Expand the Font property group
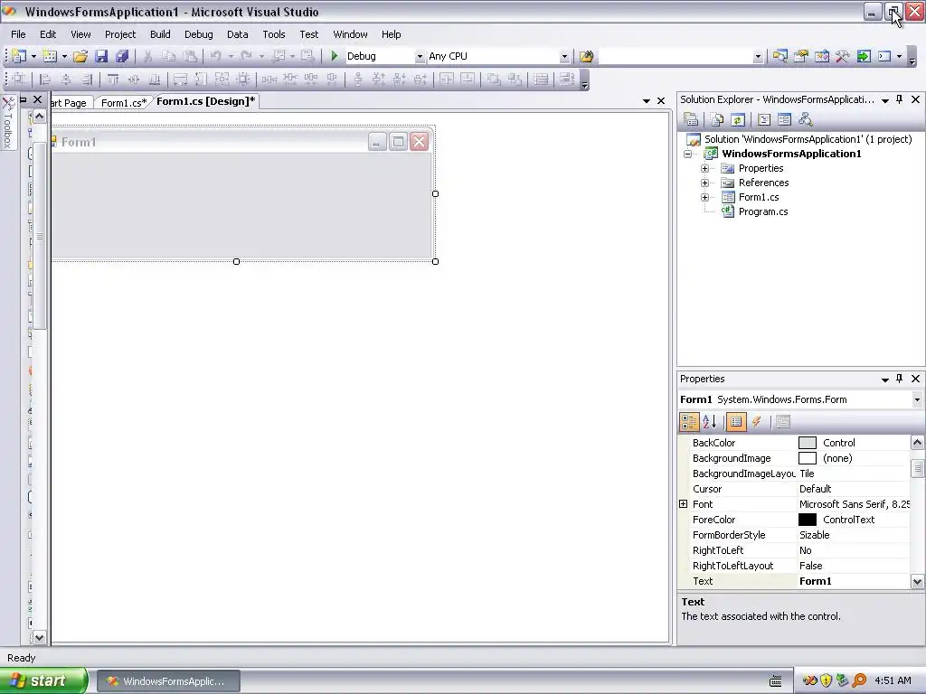926x694 pixels. click(x=684, y=504)
